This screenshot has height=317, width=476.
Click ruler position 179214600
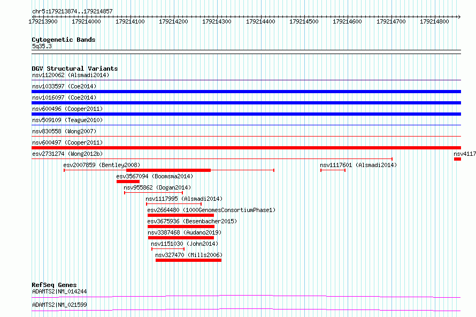pyautogui.click(x=347, y=21)
